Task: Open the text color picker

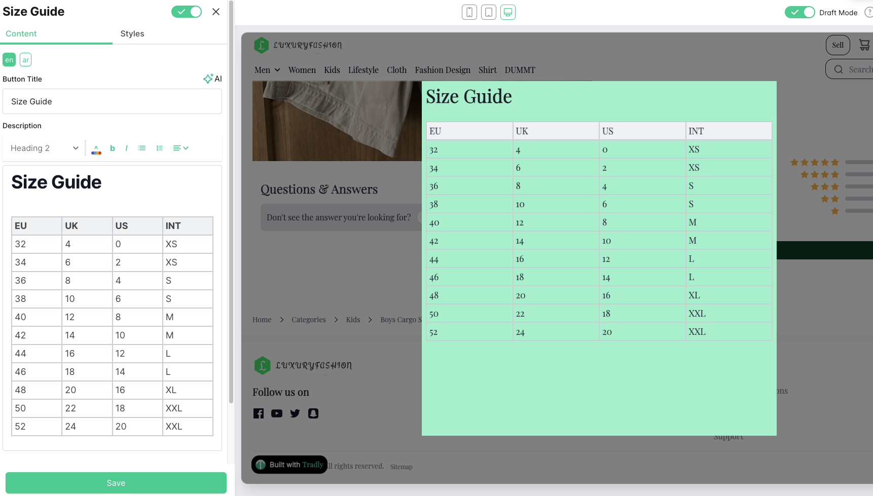Action: (x=96, y=148)
